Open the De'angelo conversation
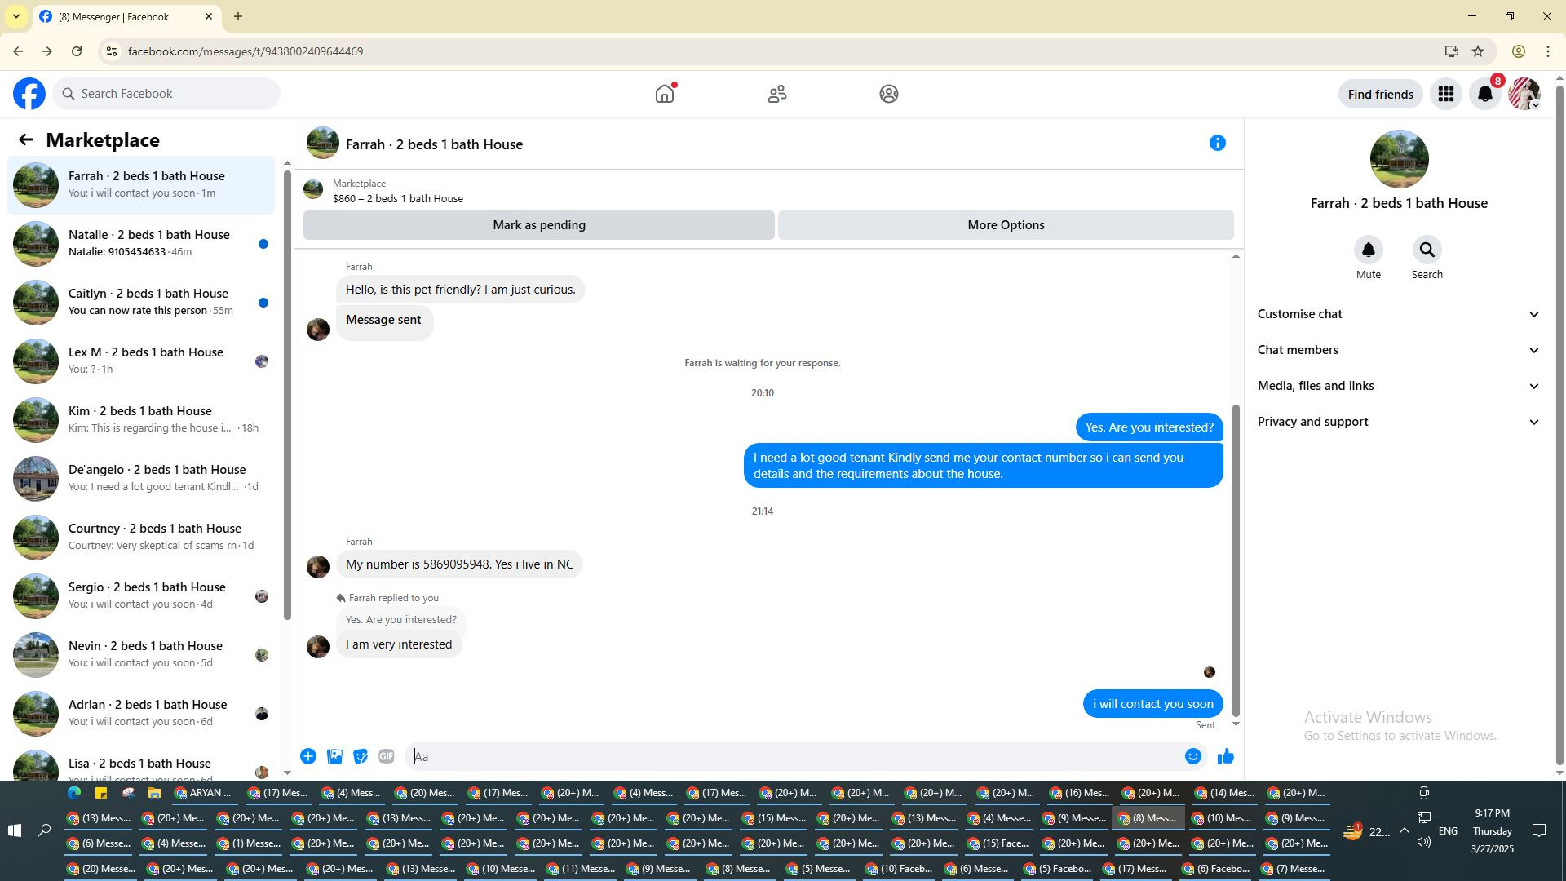Viewport: 1566px width, 881px height. [x=140, y=478]
